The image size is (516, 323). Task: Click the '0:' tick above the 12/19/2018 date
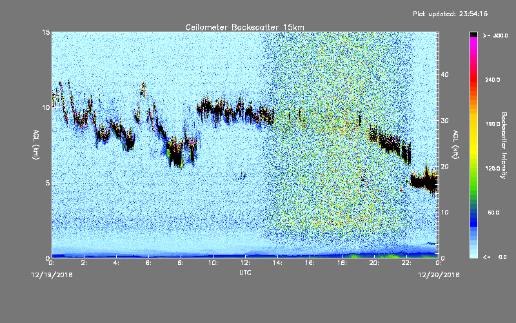52,263
